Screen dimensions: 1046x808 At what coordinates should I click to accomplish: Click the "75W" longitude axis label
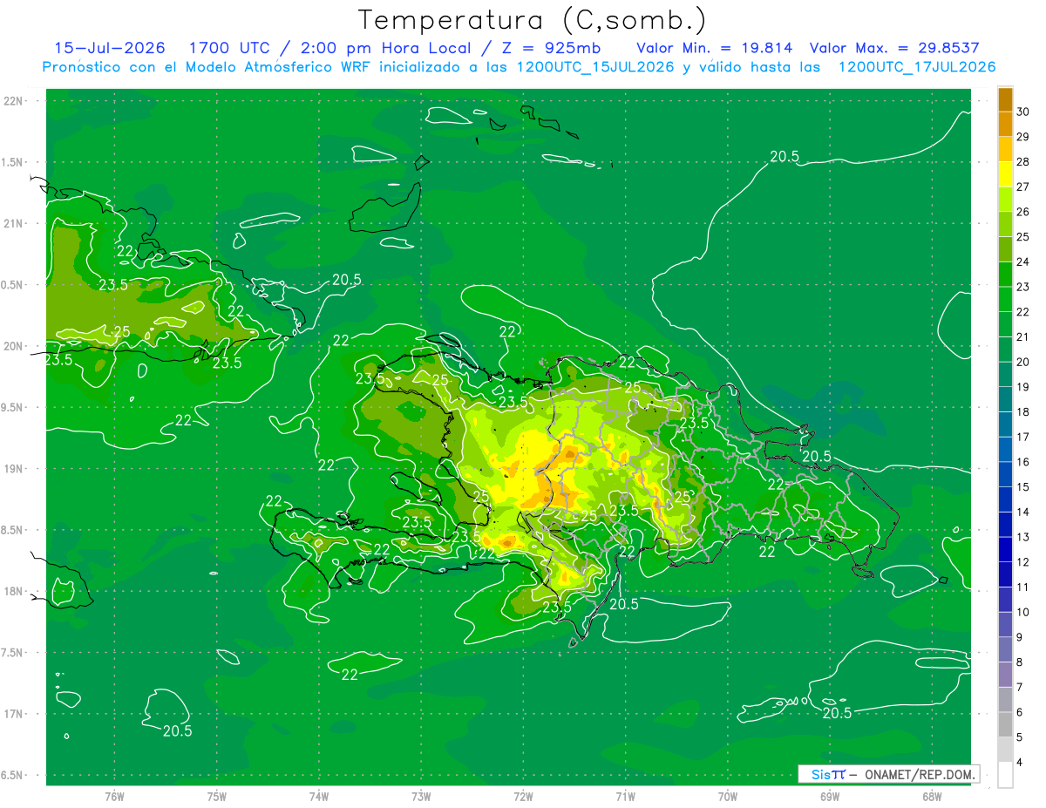click(x=217, y=796)
